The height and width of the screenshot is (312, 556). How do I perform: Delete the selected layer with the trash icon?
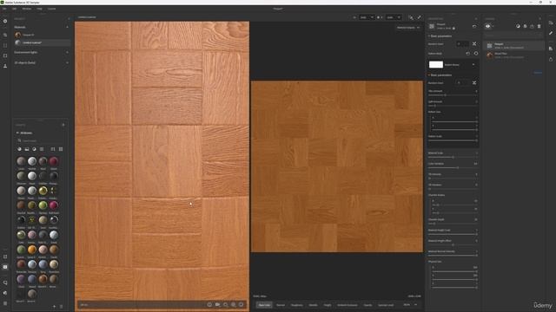click(x=539, y=26)
